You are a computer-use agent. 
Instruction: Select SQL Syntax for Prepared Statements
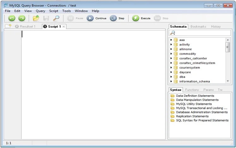199,120
